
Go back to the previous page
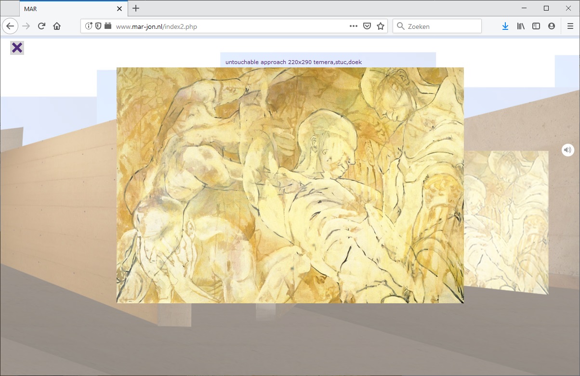11,26
